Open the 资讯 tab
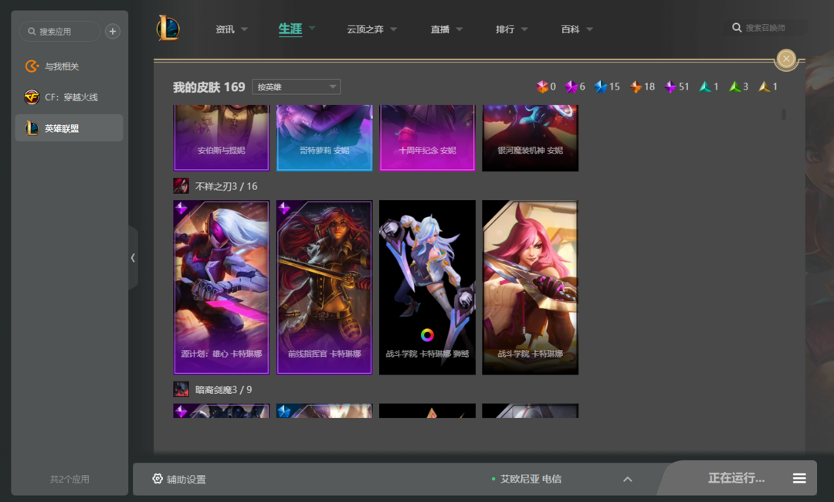The height and width of the screenshot is (502, 834). pos(225,29)
